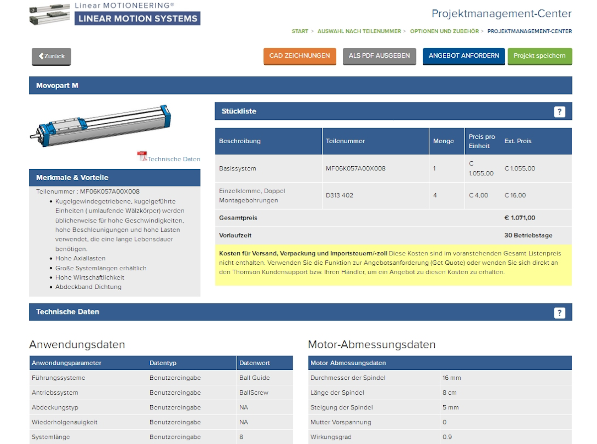
Task: Open the Stückliste help icon
Action: point(559,111)
